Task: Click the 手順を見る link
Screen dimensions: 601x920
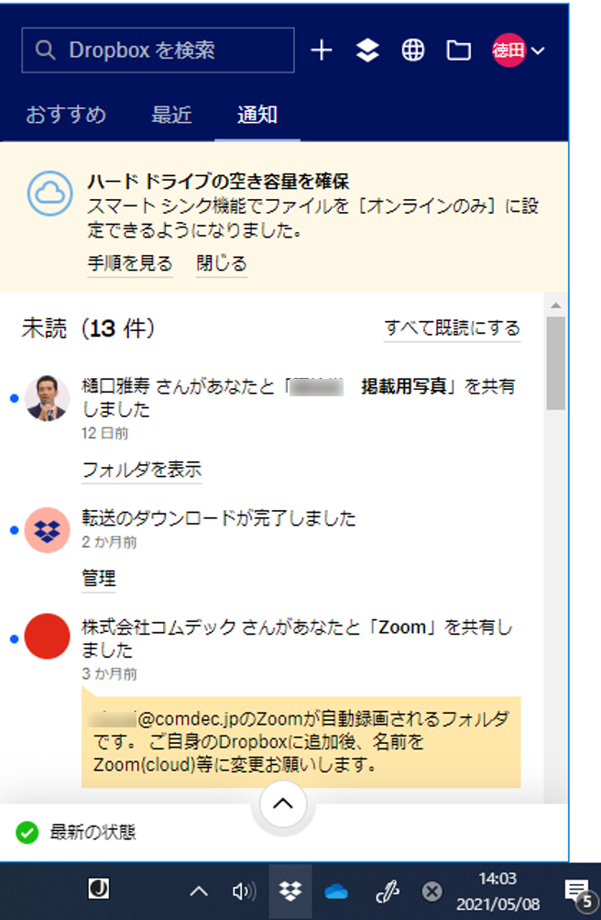Action: pos(130,263)
